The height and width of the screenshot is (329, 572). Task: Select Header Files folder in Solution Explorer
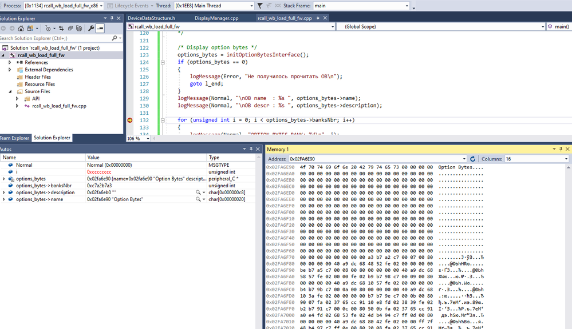[37, 77]
